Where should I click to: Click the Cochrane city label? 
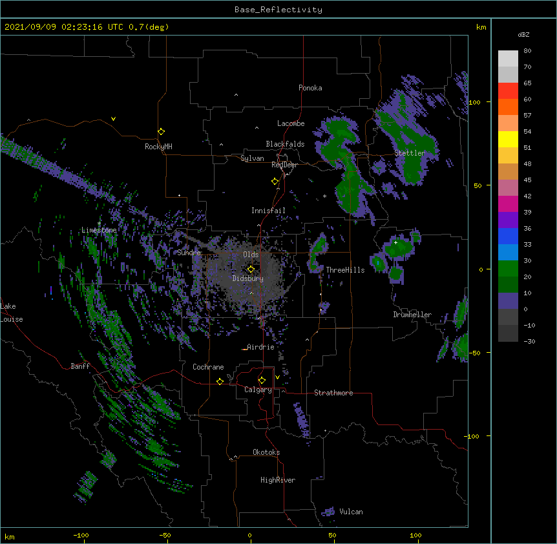click(208, 367)
